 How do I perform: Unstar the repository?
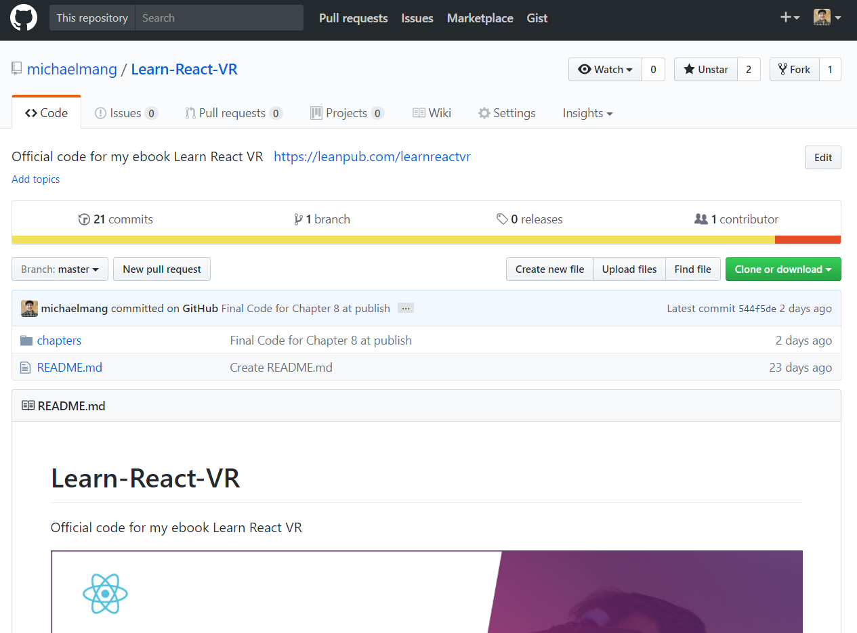tap(705, 69)
